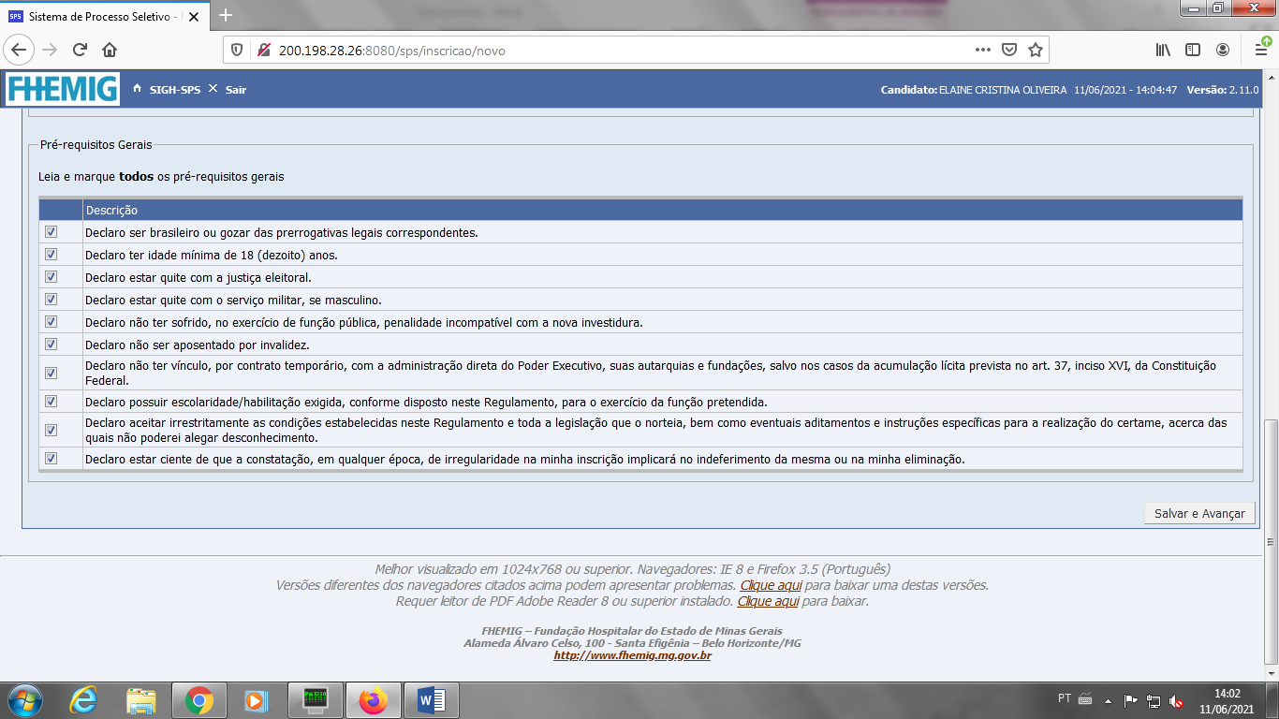
Task: Click Sair to log out
Action: click(x=235, y=90)
